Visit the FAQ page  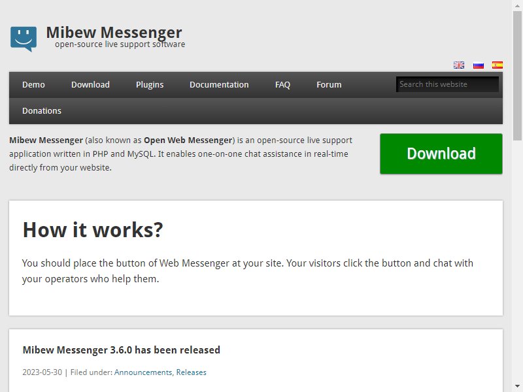(282, 85)
